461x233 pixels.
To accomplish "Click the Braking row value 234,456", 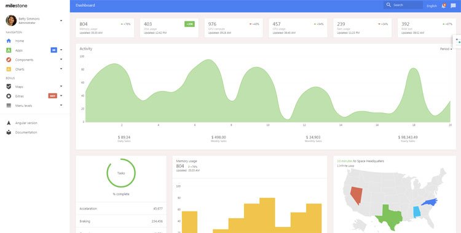I will point(157,221).
